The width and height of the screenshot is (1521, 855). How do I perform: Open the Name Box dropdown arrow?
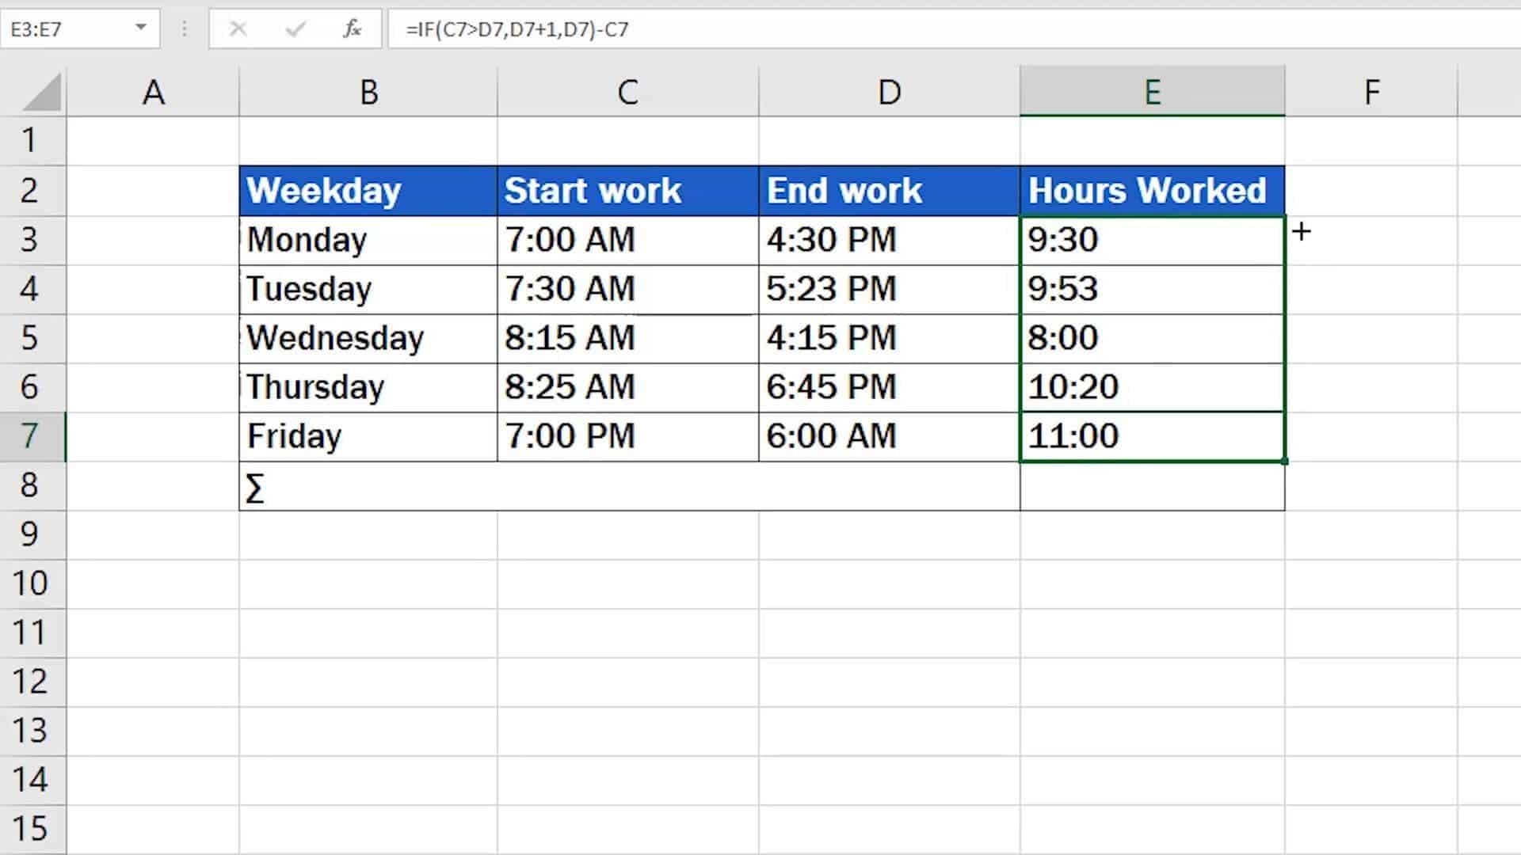[x=139, y=29]
